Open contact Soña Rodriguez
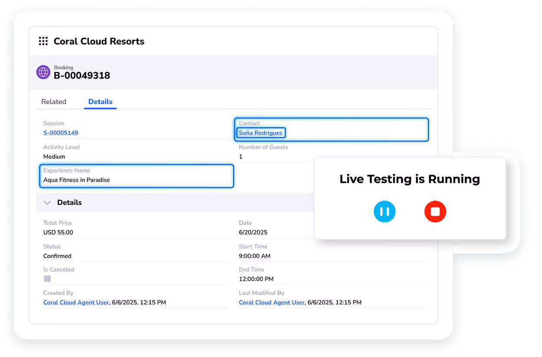 pyautogui.click(x=261, y=133)
